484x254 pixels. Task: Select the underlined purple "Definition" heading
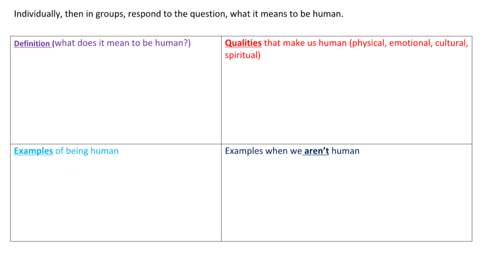point(32,44)
